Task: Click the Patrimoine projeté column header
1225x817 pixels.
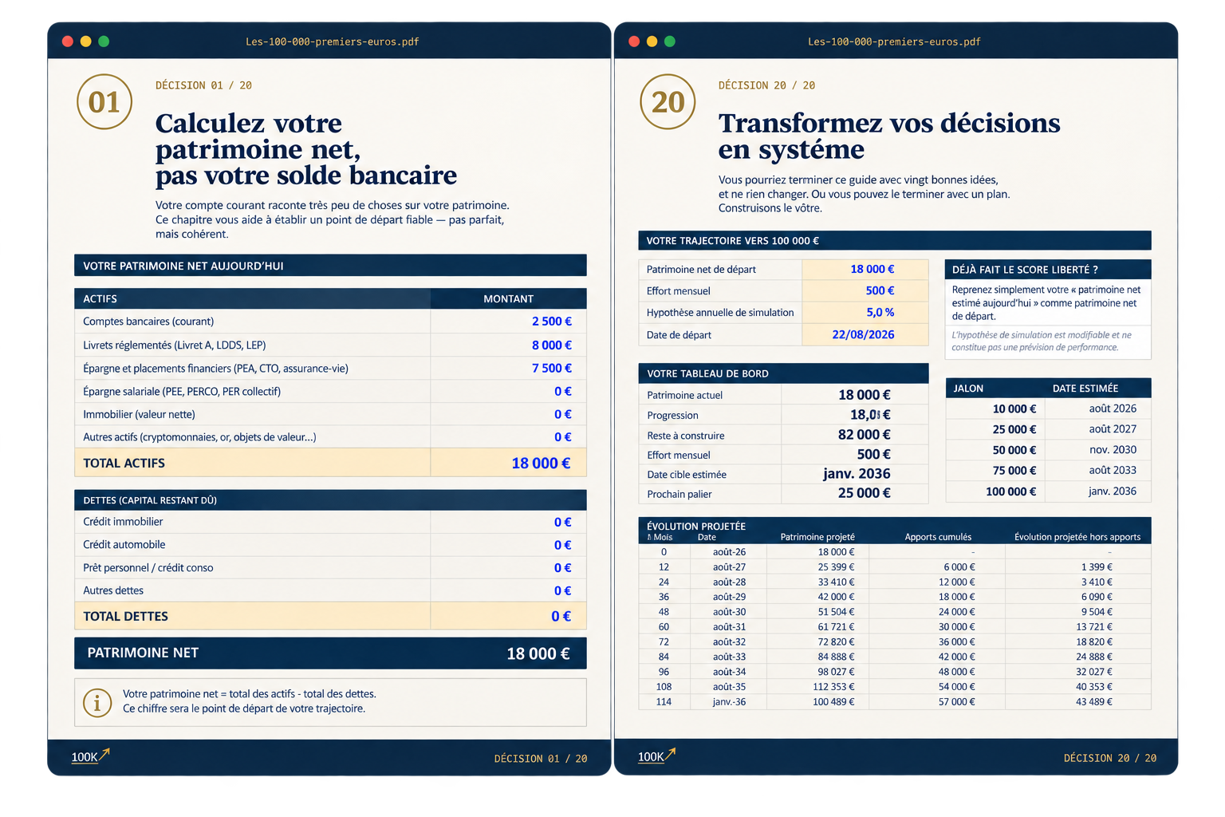Action: pos(817,537)
